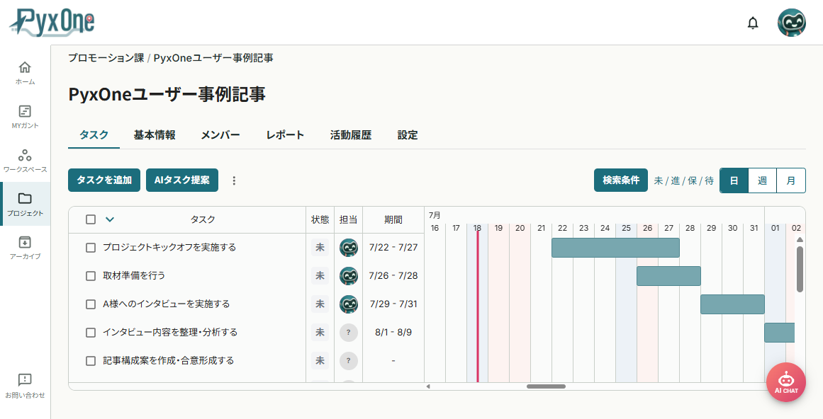The height and width of the screenshot is (419, 823).
Task: Click the 7/22 - 7/27 Gantt bar
Action: tap(616, 248)
